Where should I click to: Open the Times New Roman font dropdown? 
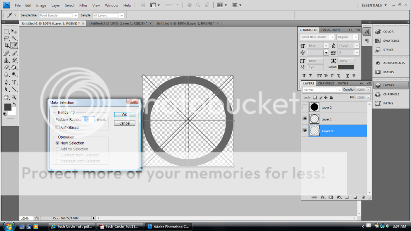point(317,37)
